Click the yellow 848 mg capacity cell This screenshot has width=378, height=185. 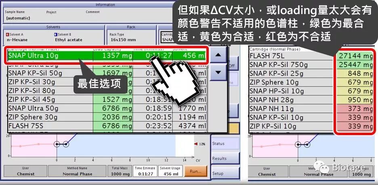pyautogui.click(x=355, y=74)
